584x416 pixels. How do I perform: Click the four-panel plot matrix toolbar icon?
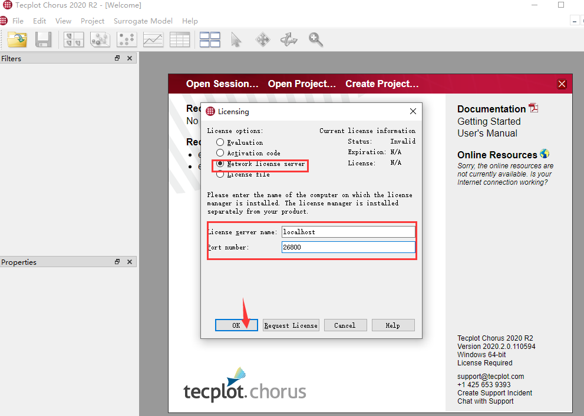74,39
